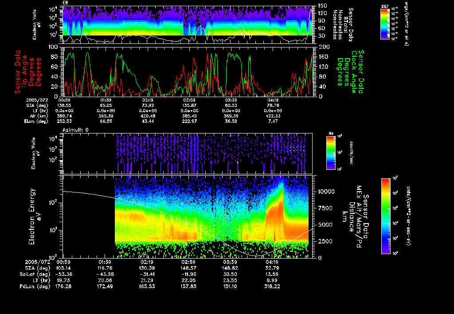Click the SZA value 32.79
Screen dimensions: 454x314
coord(272,268)
